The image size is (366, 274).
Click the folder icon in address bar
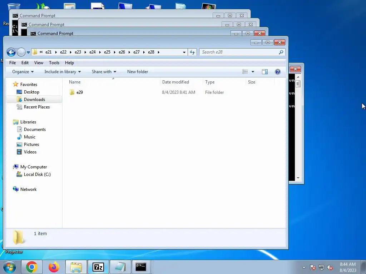pos(35,52)
